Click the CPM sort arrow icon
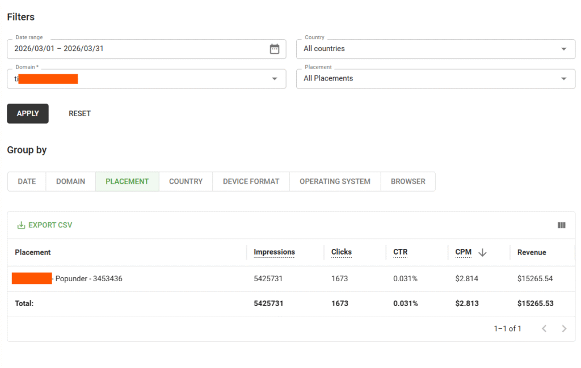Viewport: 581px width, 368px height. (482, 252)
